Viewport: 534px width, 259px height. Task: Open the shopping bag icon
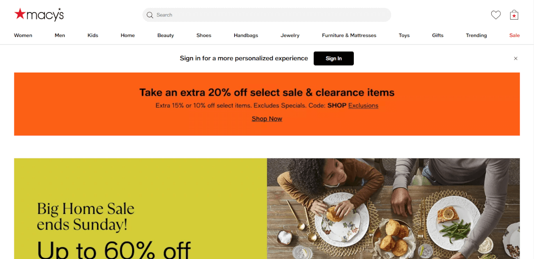(514, 15)
